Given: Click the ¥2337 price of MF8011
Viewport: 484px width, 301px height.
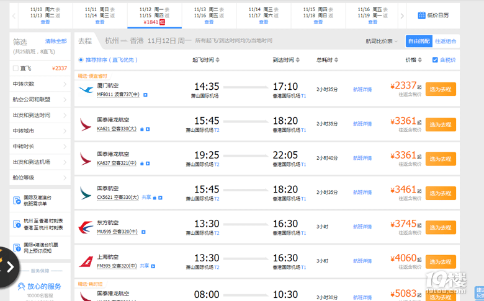Looking at the screenshot, I should [x=403, y=85].
